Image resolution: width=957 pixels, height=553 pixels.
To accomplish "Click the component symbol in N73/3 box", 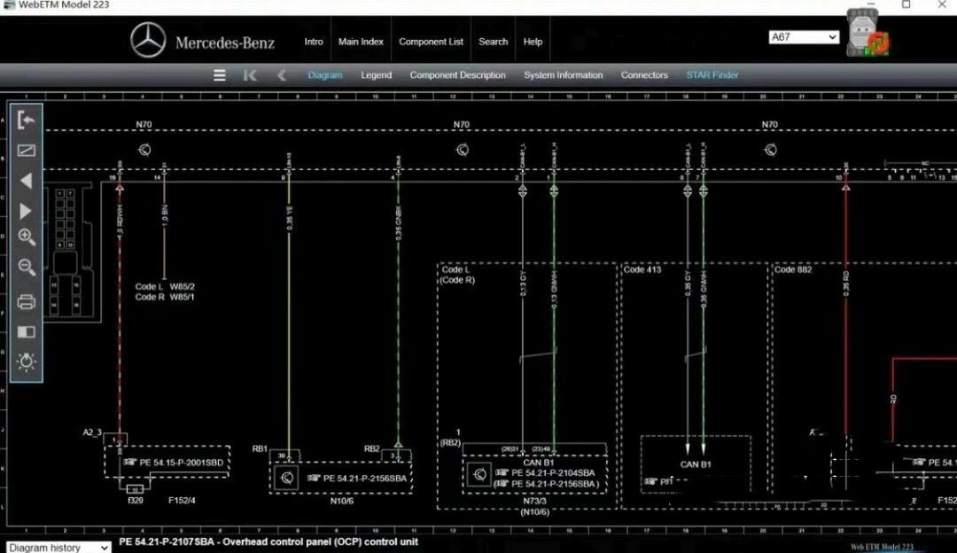I will pyautogui.click(x=479, y=473).
